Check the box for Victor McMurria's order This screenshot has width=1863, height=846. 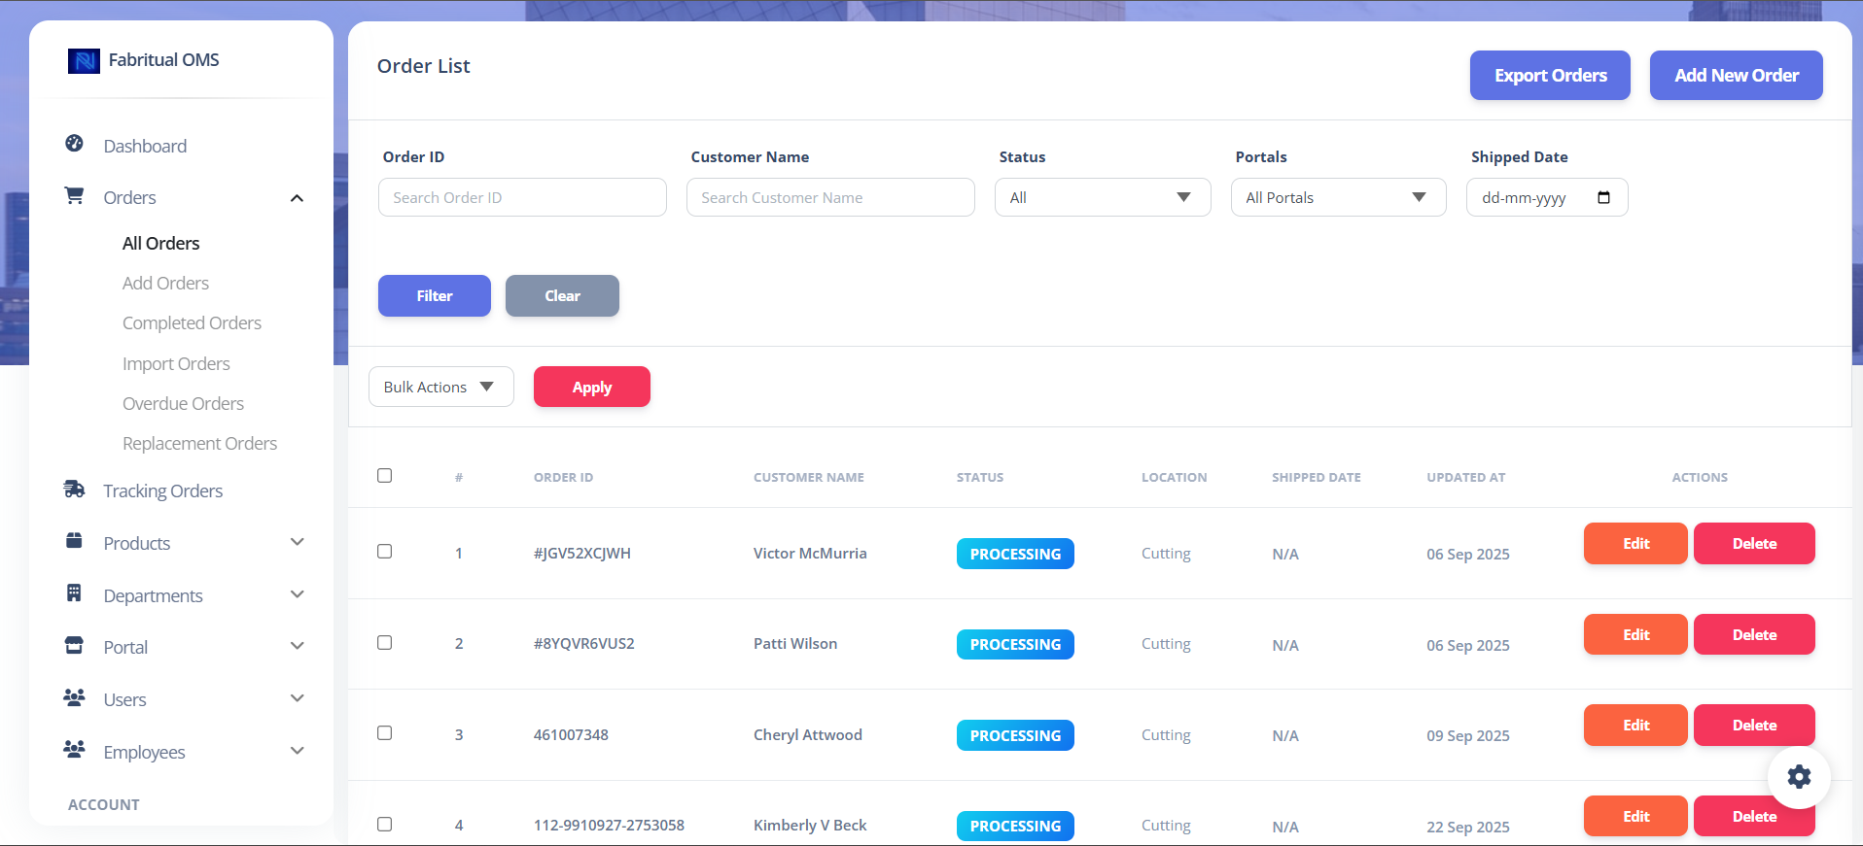385,552
